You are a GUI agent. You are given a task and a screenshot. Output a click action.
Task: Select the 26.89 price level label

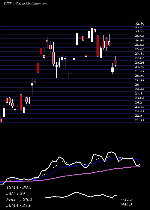click(x=140, y=76)
